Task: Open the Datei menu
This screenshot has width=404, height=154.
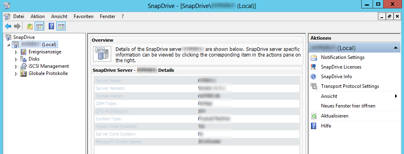Action: pyautogui.click(x=19, y=16)
